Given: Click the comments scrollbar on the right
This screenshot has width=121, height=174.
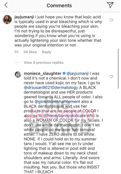Looking at the screenshot, I should tap(118, 69).
